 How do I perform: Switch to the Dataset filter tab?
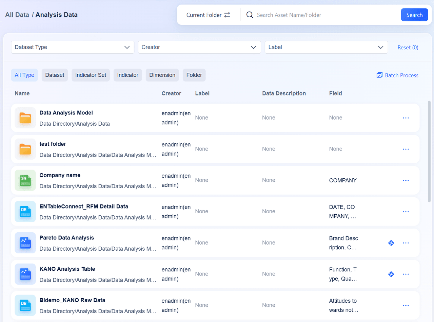pos(55,75)
